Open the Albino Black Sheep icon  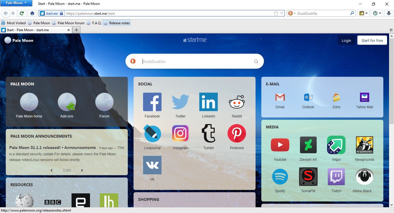tap(365, 177)
